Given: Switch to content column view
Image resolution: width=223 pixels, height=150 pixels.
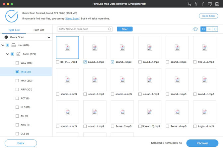Looking at the screenshot, I should click(x=215, y=29).
